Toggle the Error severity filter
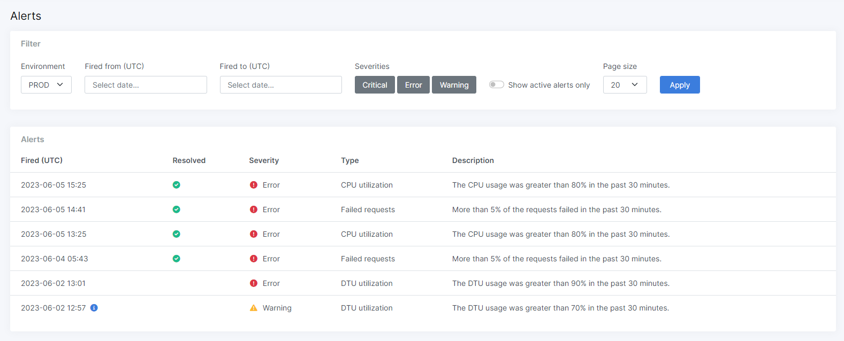Image resolution: width=844 pixels, height=341 pixels. pos(413,85)
